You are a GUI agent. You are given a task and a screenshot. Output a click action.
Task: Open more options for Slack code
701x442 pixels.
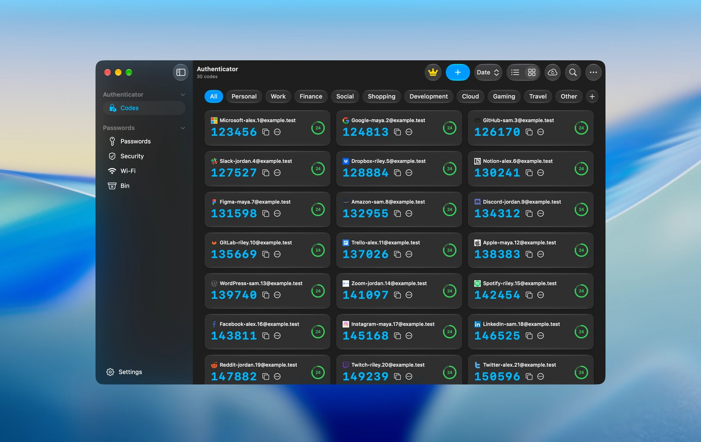(277, 172)
